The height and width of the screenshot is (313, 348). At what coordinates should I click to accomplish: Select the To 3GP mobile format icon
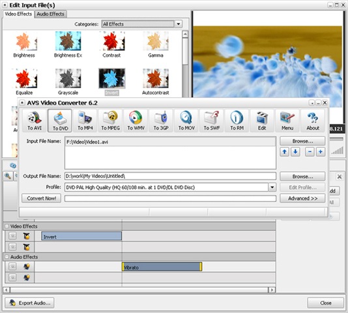click(161, 121)
